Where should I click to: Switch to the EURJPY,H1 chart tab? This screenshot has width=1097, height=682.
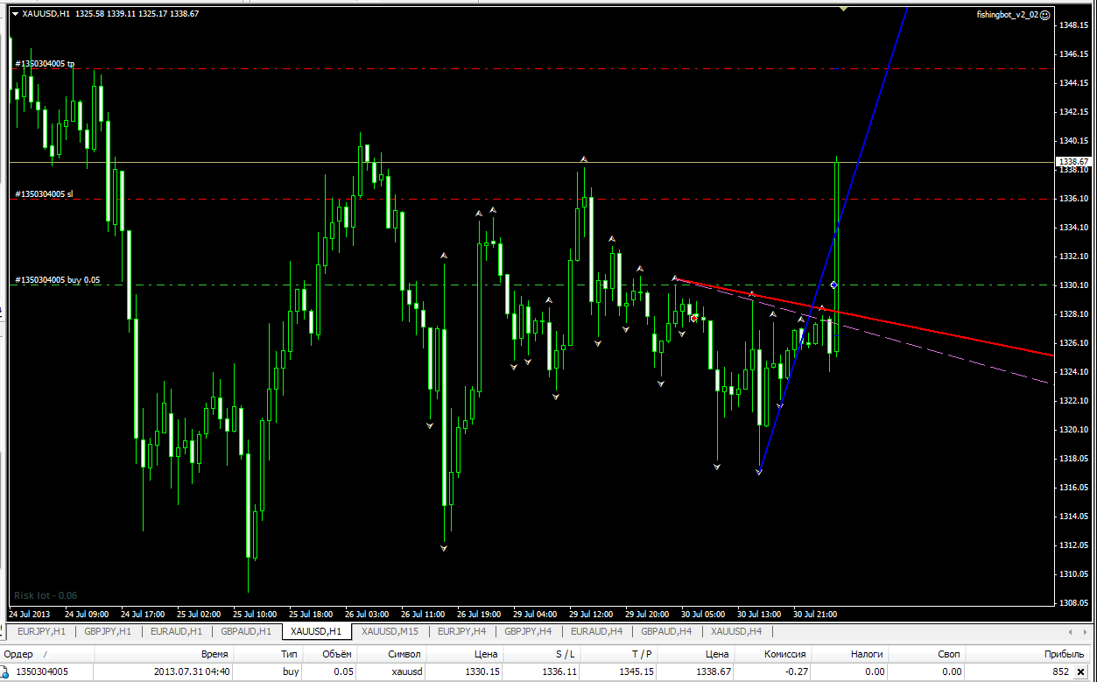[42, 631]
